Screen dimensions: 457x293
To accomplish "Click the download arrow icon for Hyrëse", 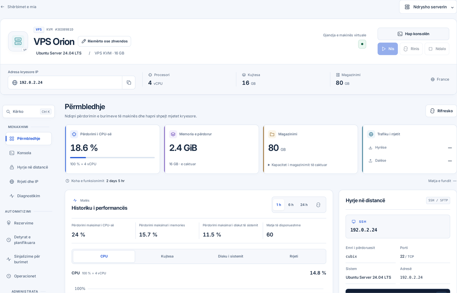I will (370, 148).
